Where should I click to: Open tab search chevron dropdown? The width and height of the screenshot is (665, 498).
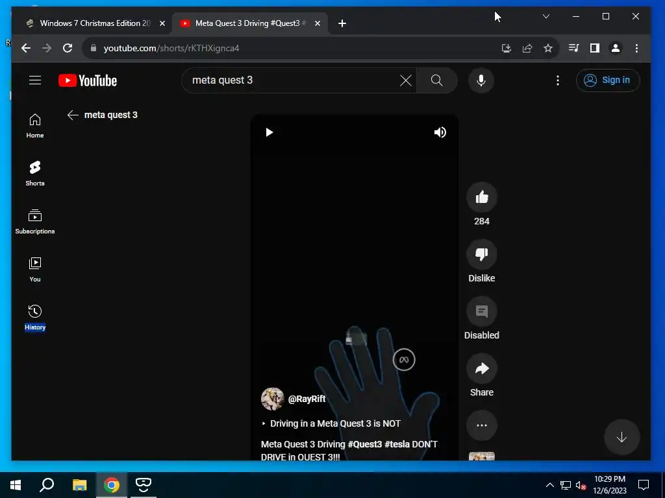coord(546,16)
